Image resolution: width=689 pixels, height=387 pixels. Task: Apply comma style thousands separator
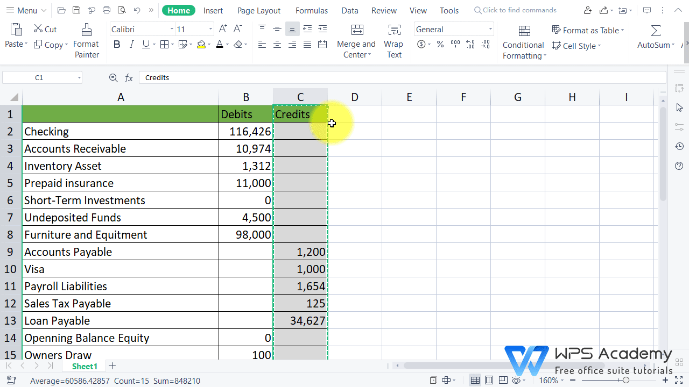coord(455,45)
